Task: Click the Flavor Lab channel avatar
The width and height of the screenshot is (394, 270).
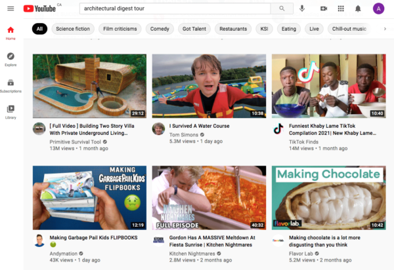Action: tap(278, 241)
